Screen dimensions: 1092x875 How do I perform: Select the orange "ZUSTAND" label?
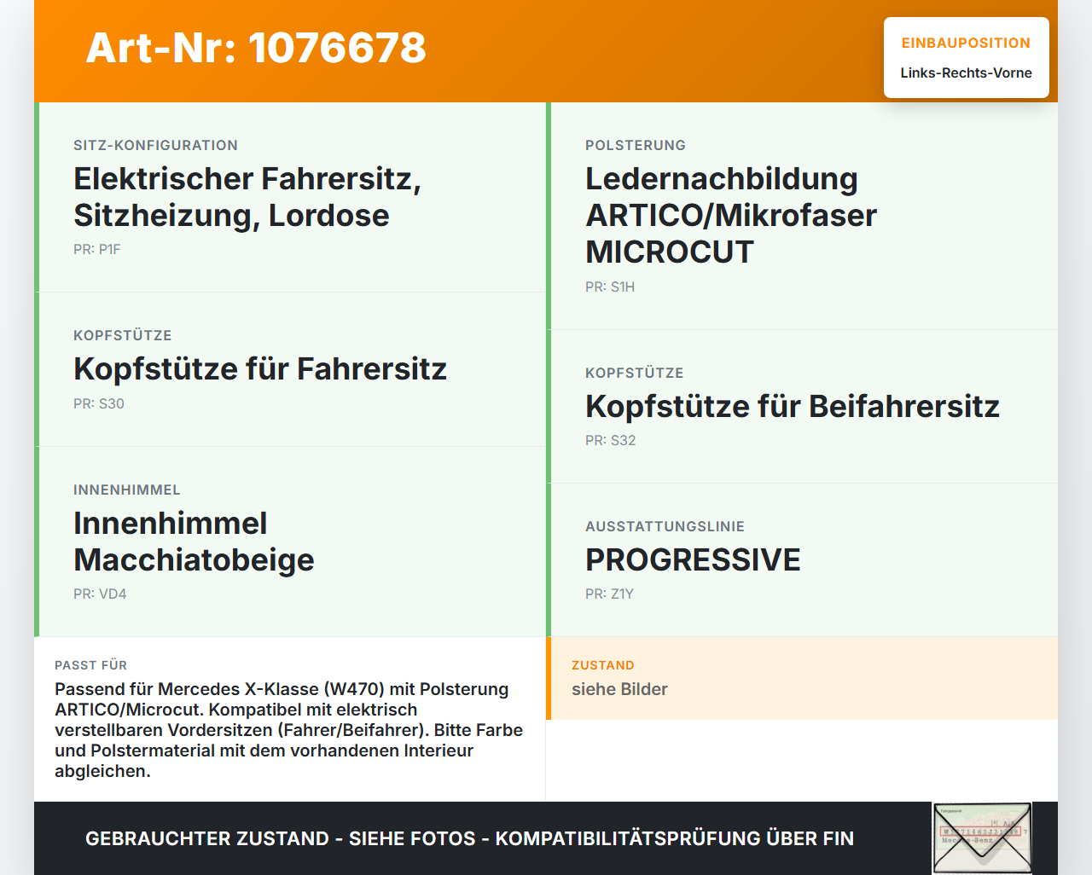pyautogui.click(x=603, y=665)
